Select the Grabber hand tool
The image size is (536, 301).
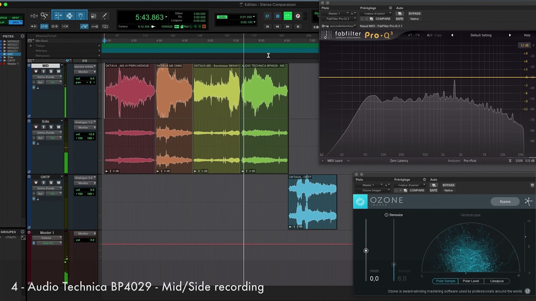point(81,16)
